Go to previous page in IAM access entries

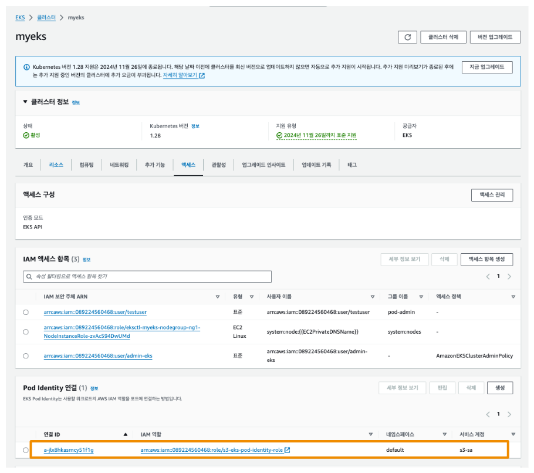pos(488,276)
